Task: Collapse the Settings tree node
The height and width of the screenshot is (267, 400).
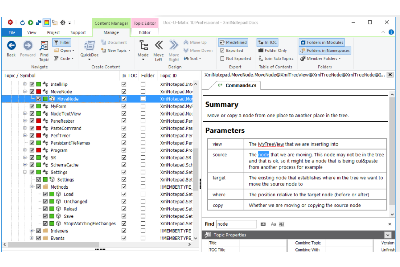Action: coord(25,172)
